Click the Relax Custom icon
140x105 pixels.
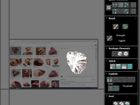tap(126, 54)
